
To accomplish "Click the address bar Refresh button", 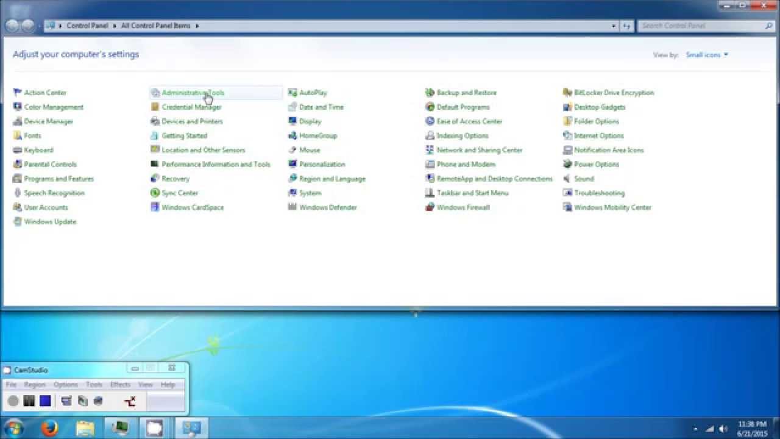I will [627, 26].
